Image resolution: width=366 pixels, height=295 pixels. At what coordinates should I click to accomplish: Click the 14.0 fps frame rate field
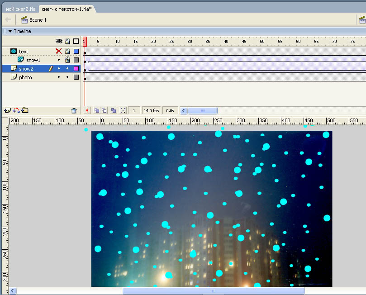[x=151, y=110]
